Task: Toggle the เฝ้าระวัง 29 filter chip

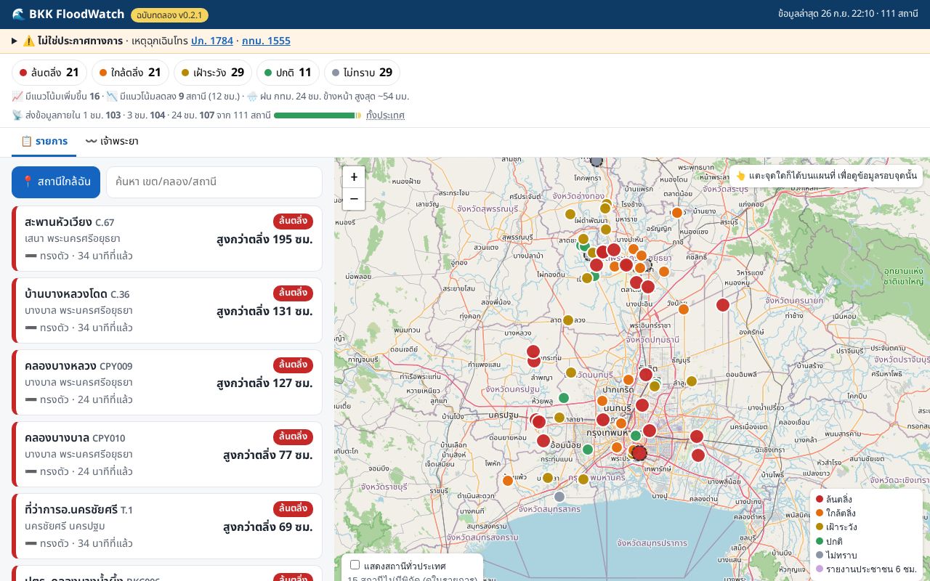Action: (x=213, y=73)
